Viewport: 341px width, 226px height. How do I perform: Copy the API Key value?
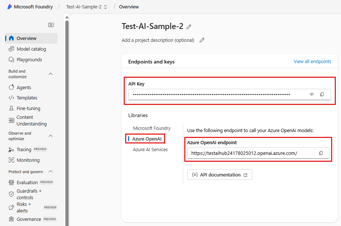pos(322,94)
